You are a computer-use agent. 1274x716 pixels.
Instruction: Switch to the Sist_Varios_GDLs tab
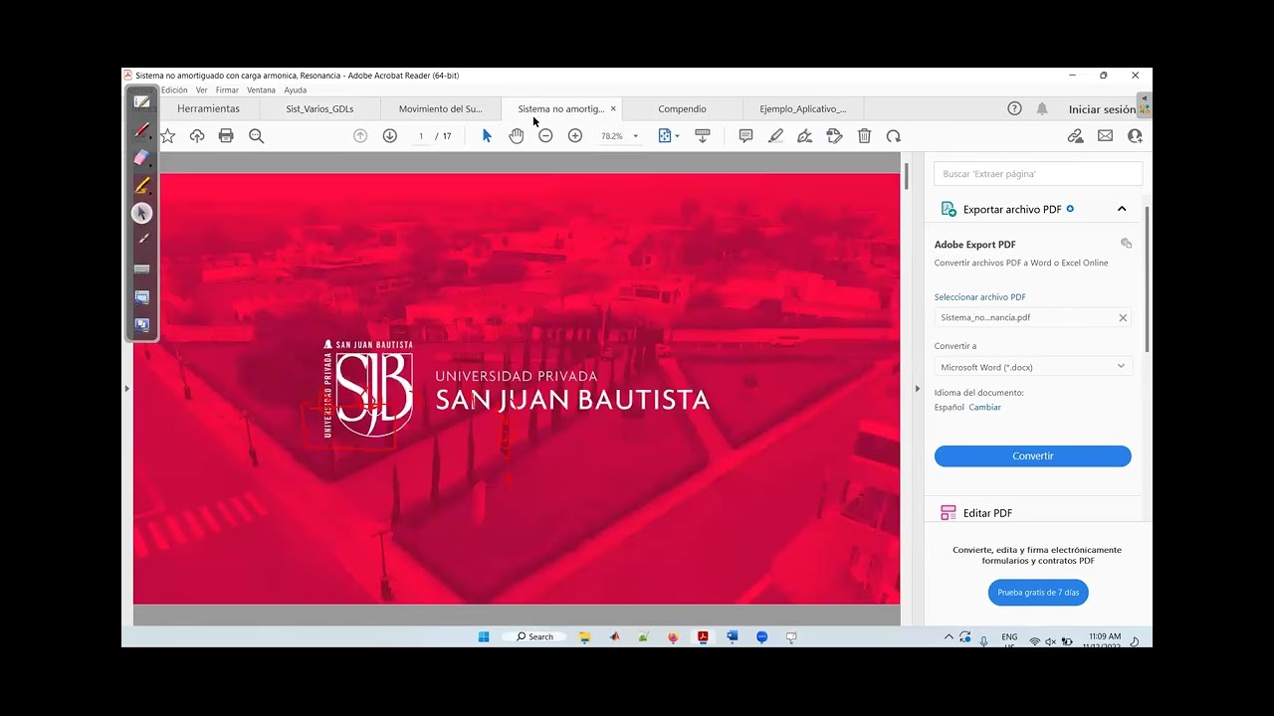point(319,108)
